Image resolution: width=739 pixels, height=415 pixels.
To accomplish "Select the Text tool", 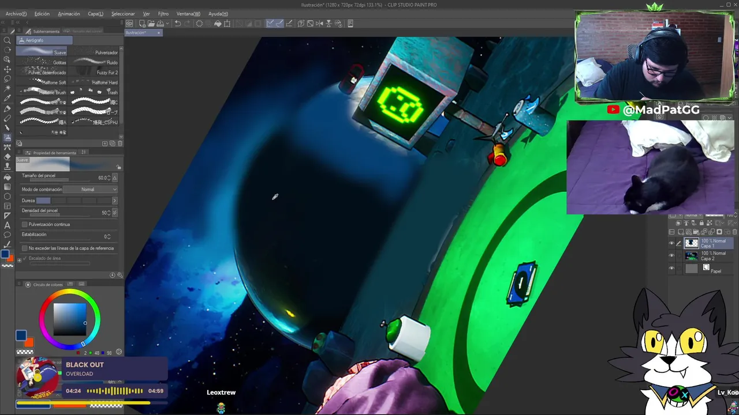I will coord(8,225).
